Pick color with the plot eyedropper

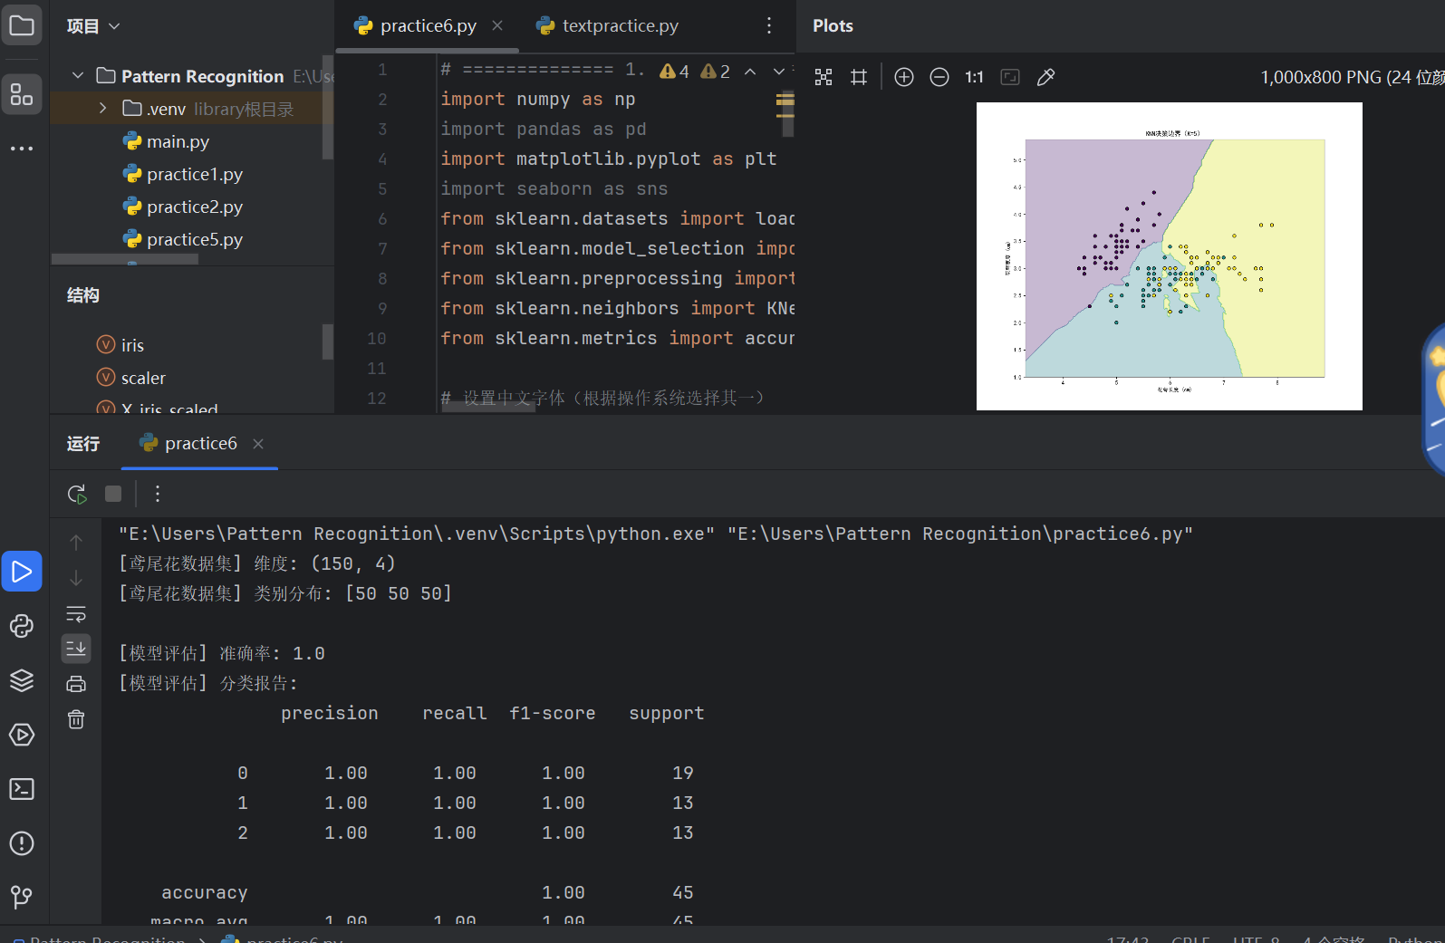1045,77
